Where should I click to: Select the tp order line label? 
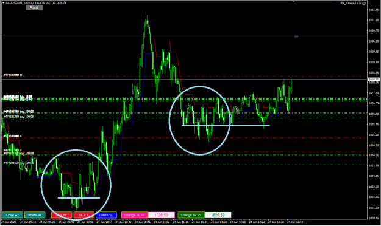pos(13,75)
